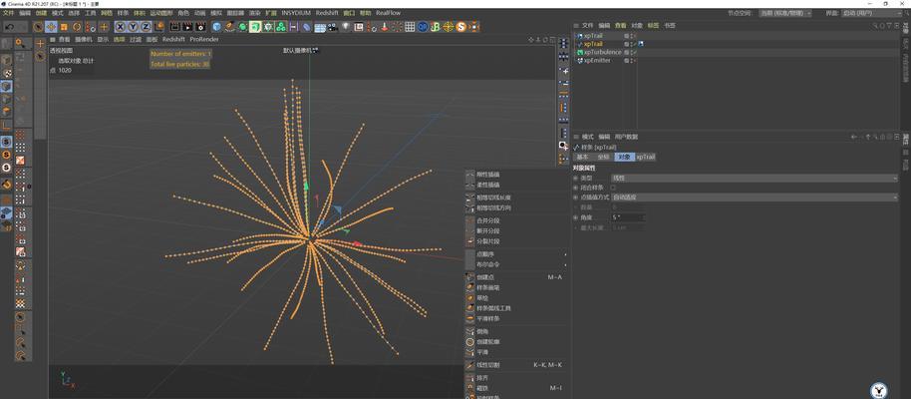Viewport: 911px width, 399px height.
Task: Open the INSYDIUM menu
Action: tap(296, 13)
